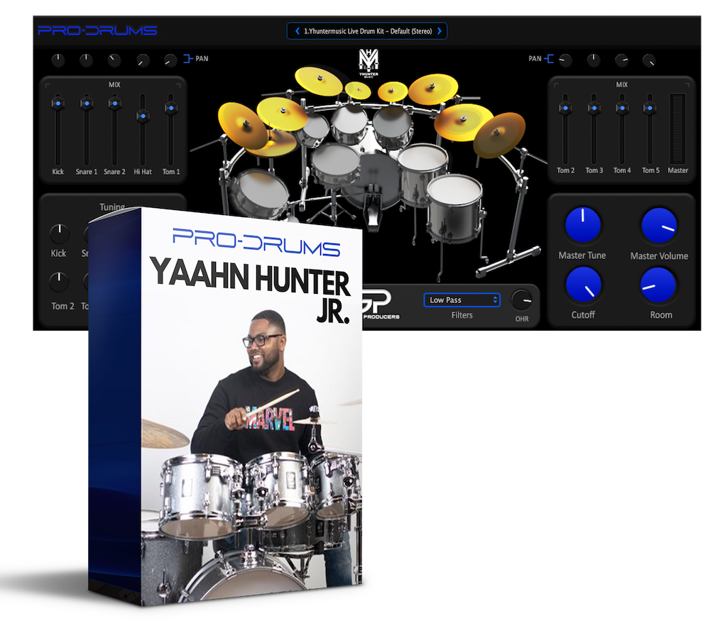710x621 pixels.
Task: Toggle the OHR knob control
Action: [x=521, y=300]
